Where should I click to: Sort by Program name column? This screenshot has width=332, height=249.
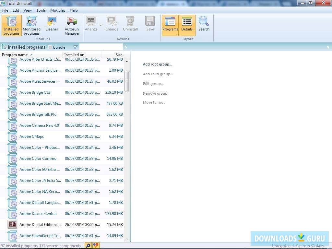click(x=31, y=54)
